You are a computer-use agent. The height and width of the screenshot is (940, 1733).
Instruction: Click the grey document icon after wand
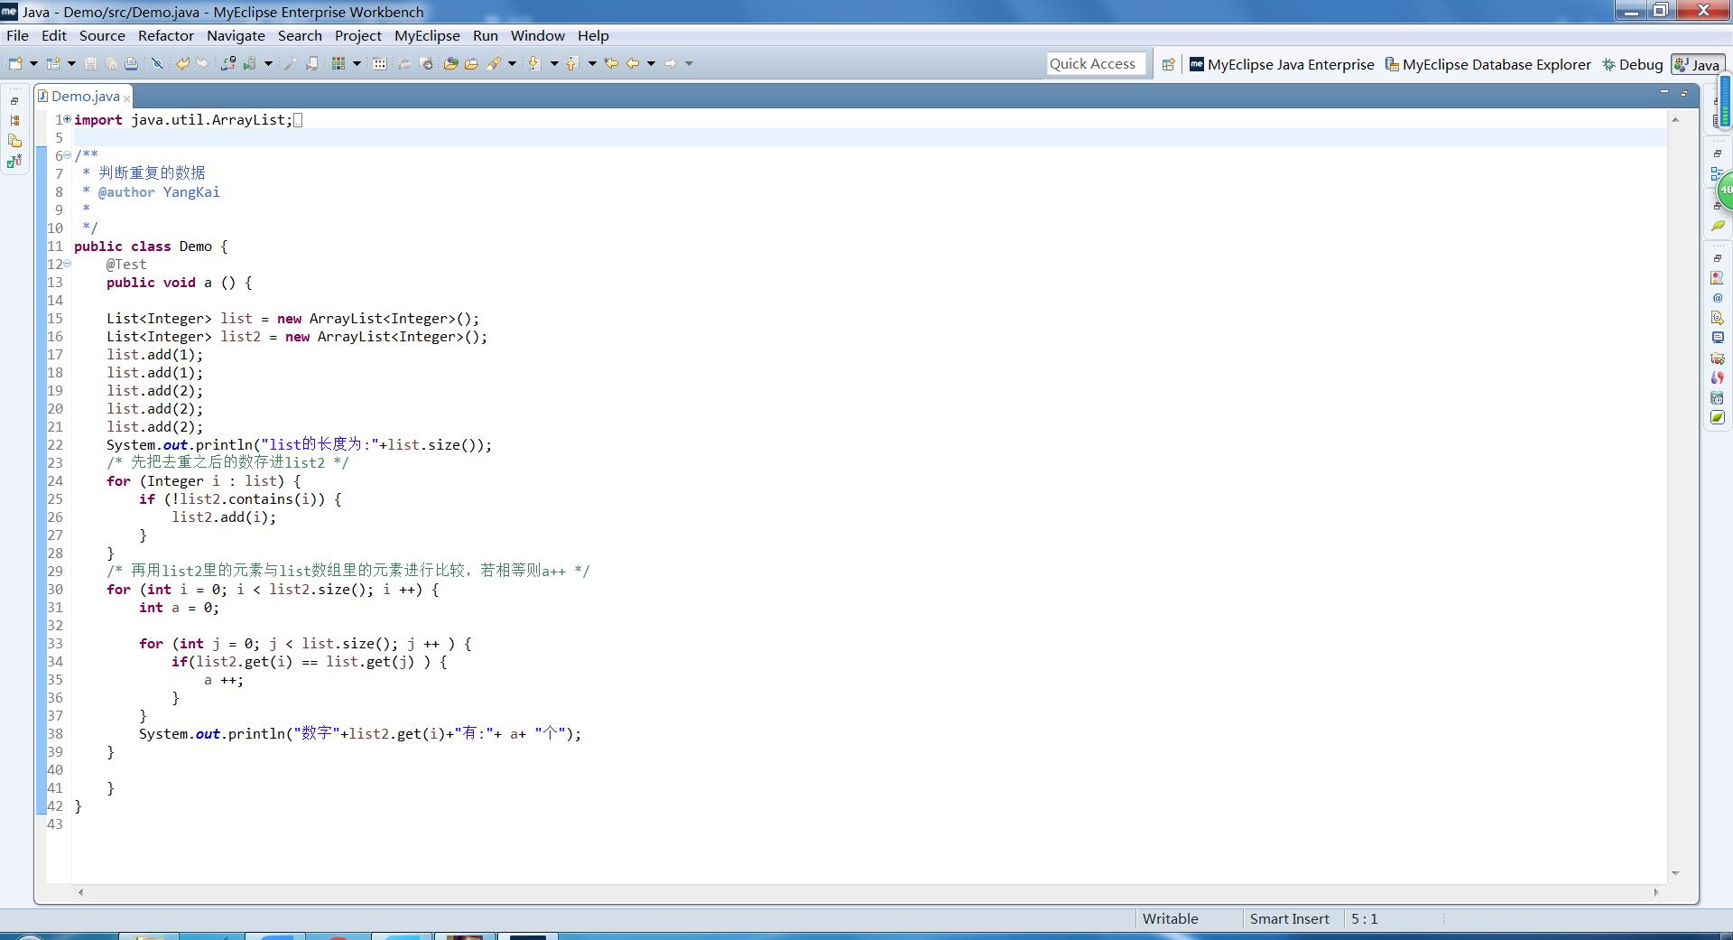(311, 63)
